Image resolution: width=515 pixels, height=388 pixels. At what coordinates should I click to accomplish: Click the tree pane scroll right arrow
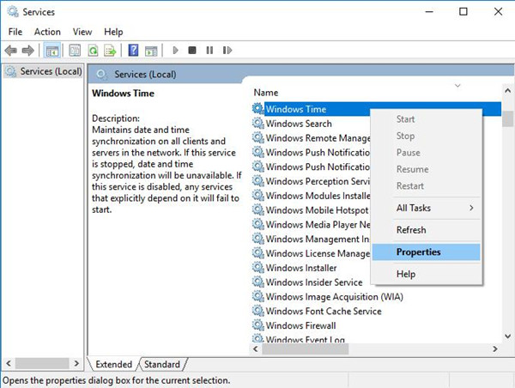tap(76, 363)
